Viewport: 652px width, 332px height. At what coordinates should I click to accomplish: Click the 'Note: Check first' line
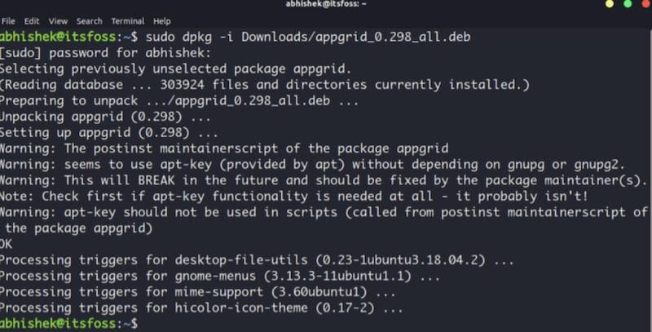[293, 196]
